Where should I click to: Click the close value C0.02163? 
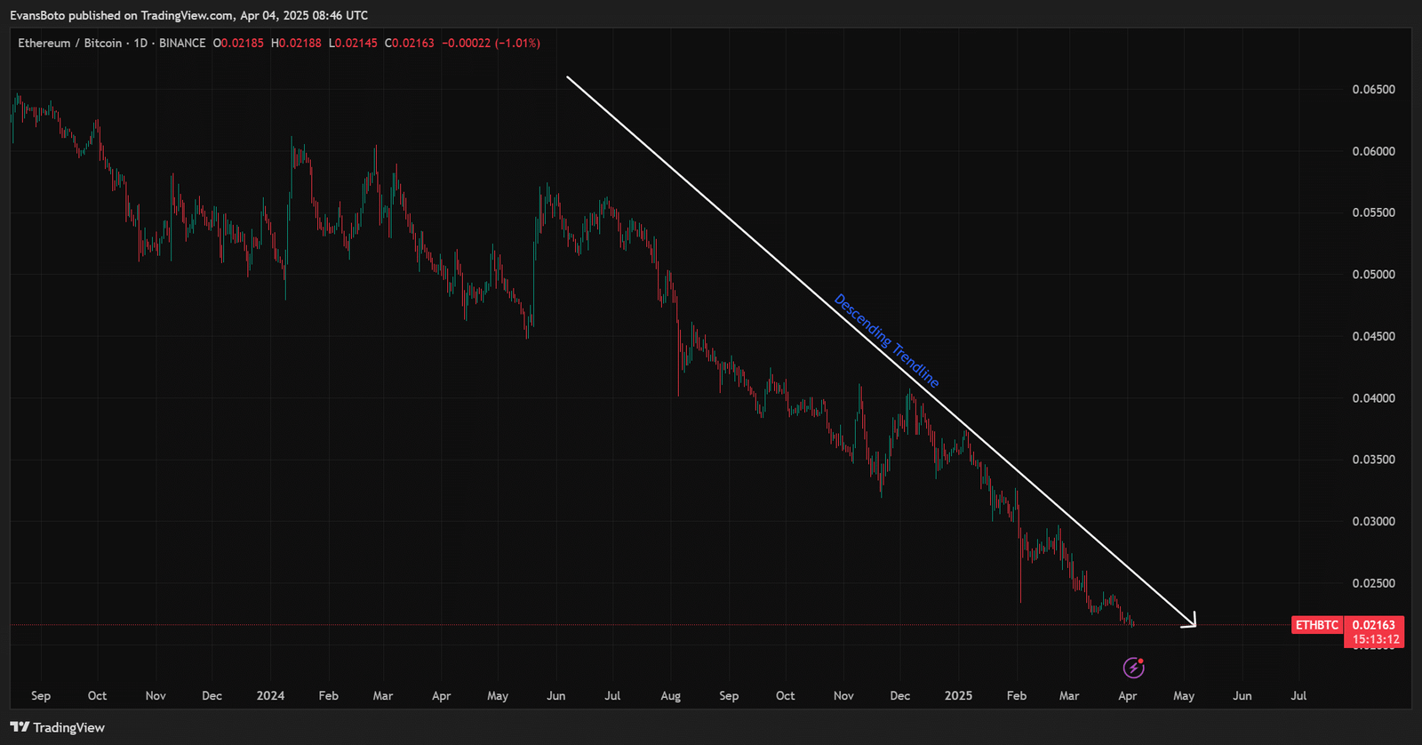coord(410,43)
